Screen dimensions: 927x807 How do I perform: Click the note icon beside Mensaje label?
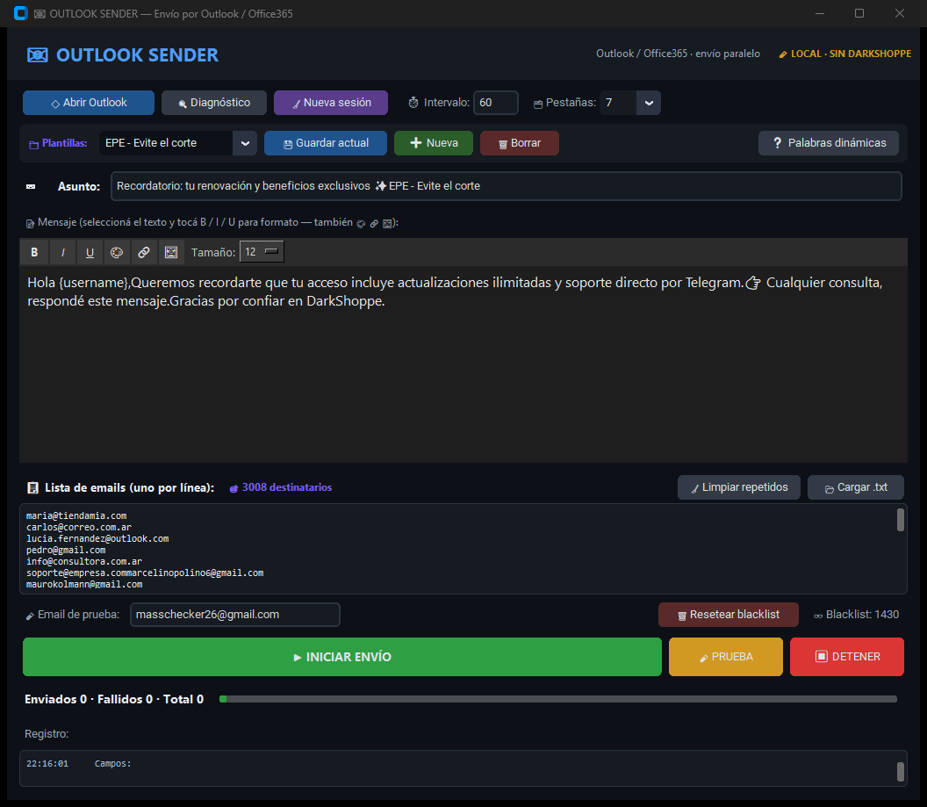30,223
